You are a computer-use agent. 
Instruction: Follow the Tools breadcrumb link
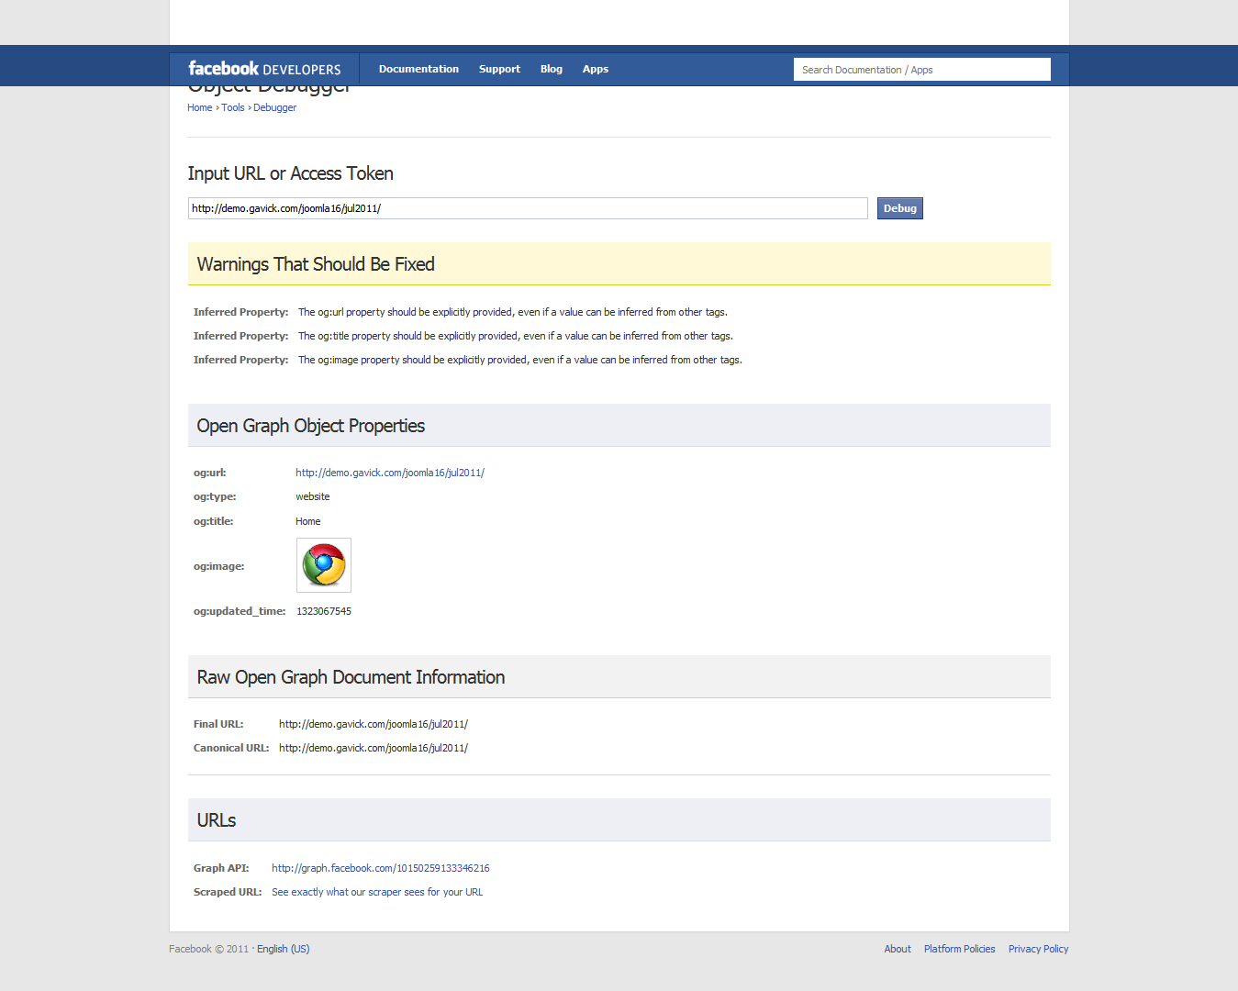[233, 107]
